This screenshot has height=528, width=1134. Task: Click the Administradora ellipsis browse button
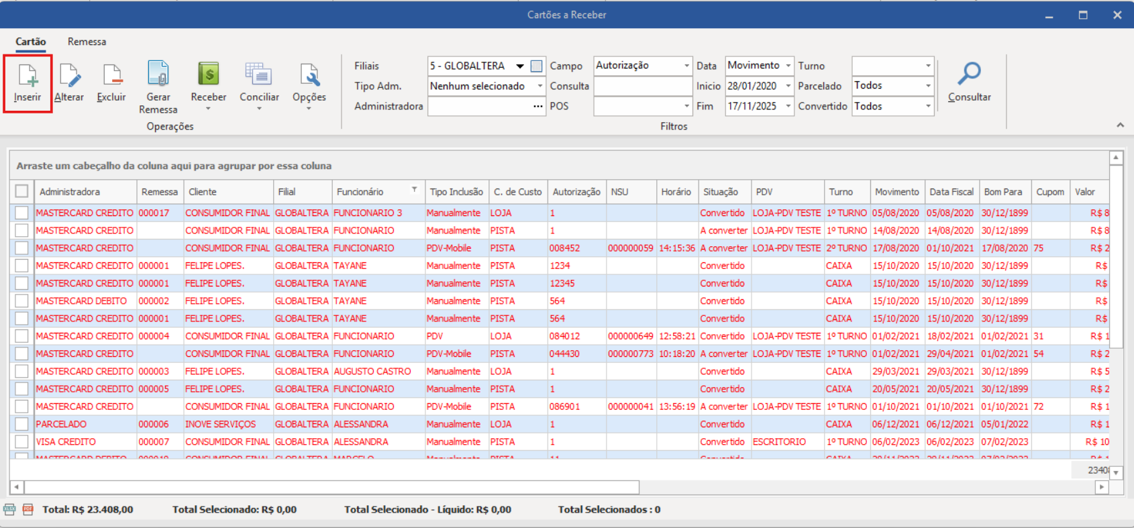point(538,107)
